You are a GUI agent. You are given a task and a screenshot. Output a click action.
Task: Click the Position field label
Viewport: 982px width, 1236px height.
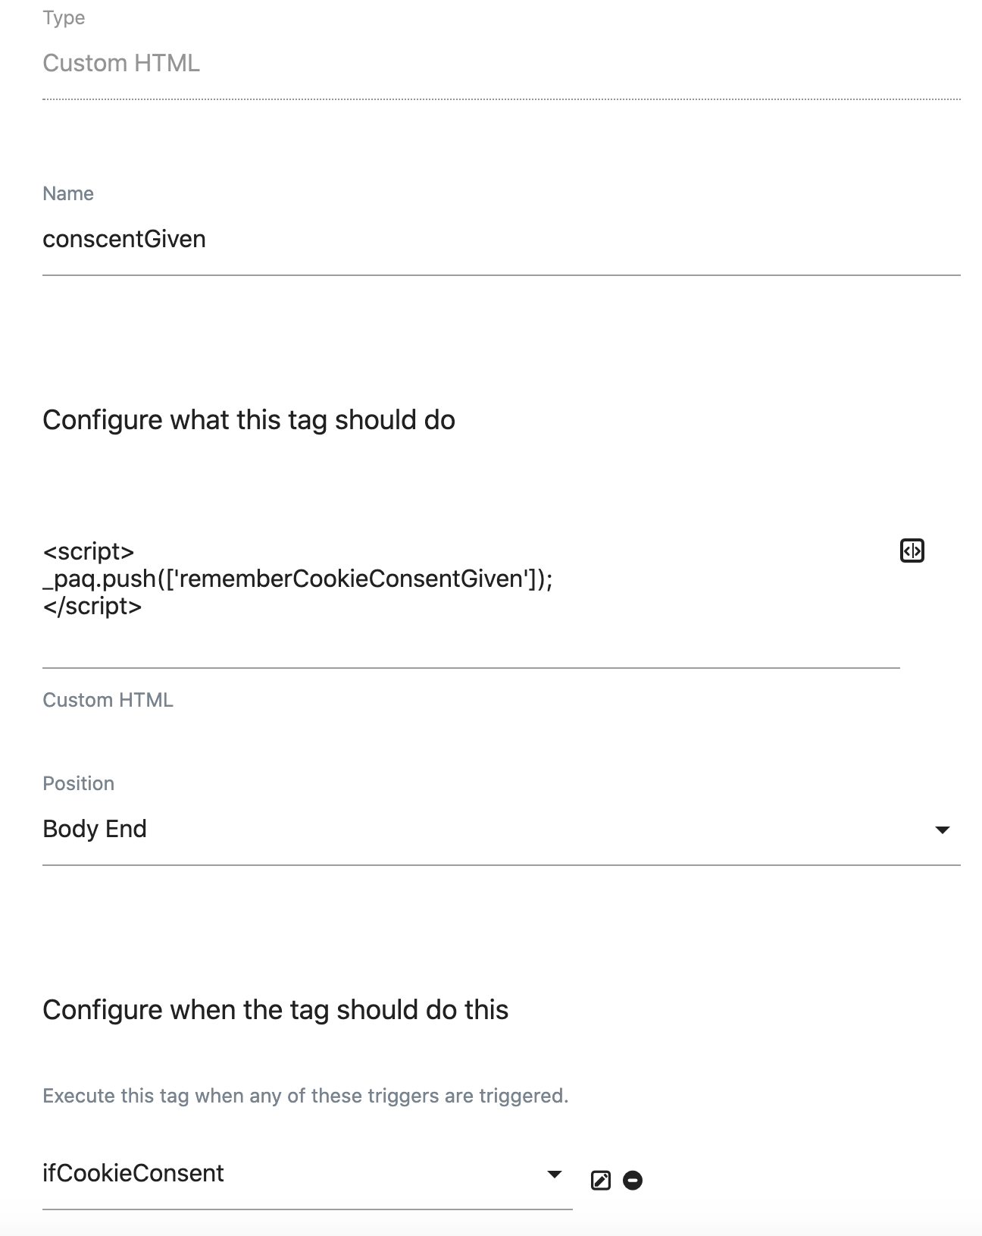pos(78,783)
